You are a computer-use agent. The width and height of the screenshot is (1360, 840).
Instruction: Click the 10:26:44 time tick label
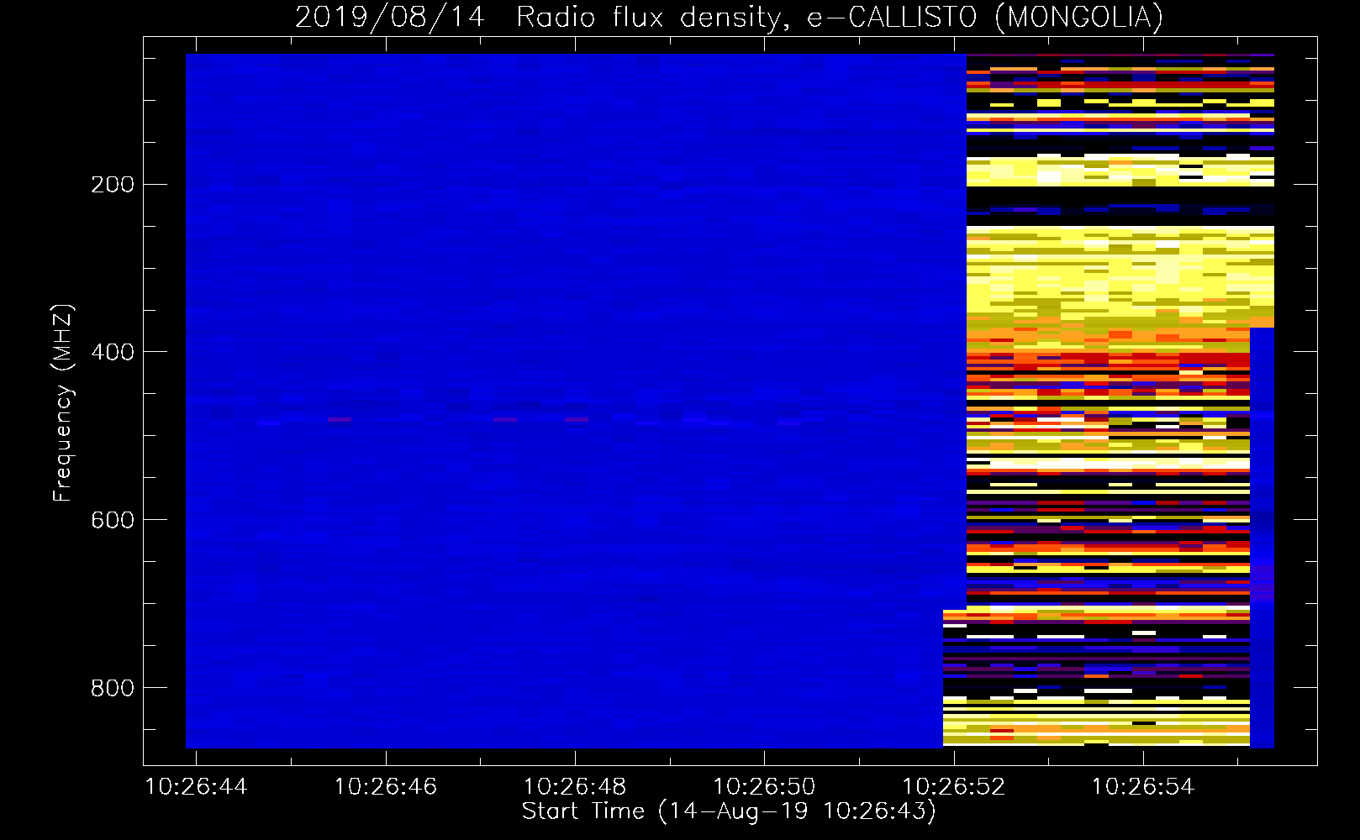tap(196, 786)
